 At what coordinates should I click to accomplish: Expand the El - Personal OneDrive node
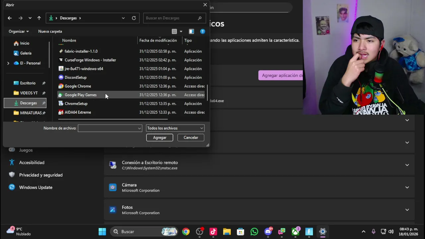[x=8, y=63]
